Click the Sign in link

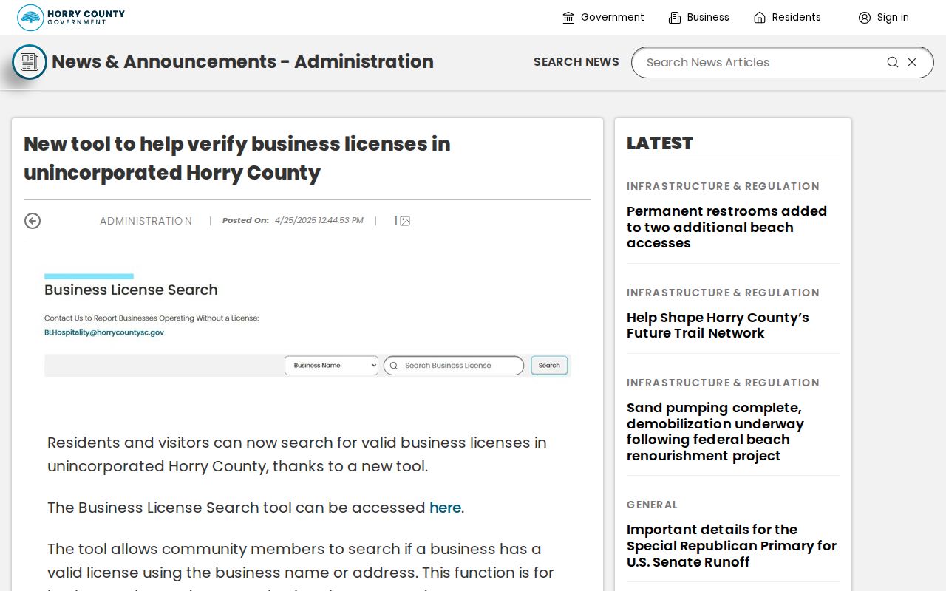pyautogui.click(x=884, y=17)
